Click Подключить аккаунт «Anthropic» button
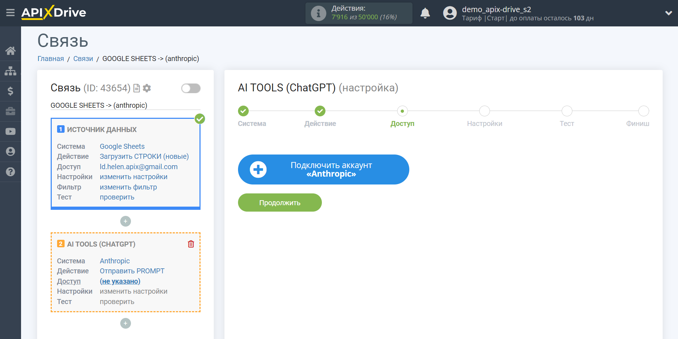 pos(323,169)
